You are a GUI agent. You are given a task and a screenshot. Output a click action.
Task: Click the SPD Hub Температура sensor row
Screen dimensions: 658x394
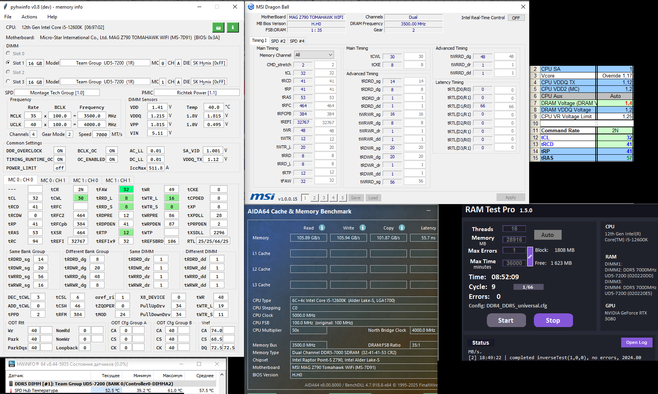[x=112, y=390]
